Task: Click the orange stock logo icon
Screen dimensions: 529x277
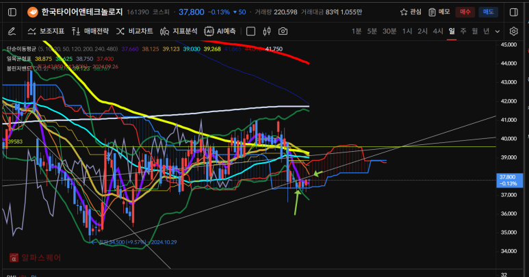Action: pyautogui.click(x=33, y=12)
